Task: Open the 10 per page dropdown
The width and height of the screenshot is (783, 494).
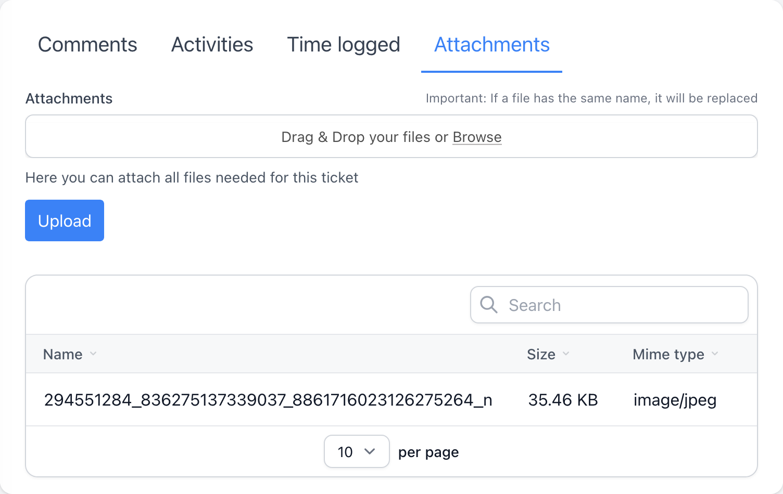Action: tap(357, 451)
